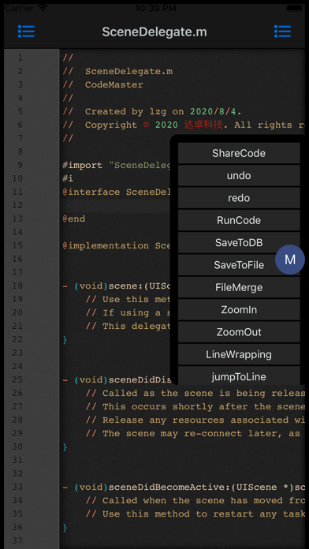Open the right list menu icon
The height and width of the screenshot is (549, 309).
coord(282,32)
